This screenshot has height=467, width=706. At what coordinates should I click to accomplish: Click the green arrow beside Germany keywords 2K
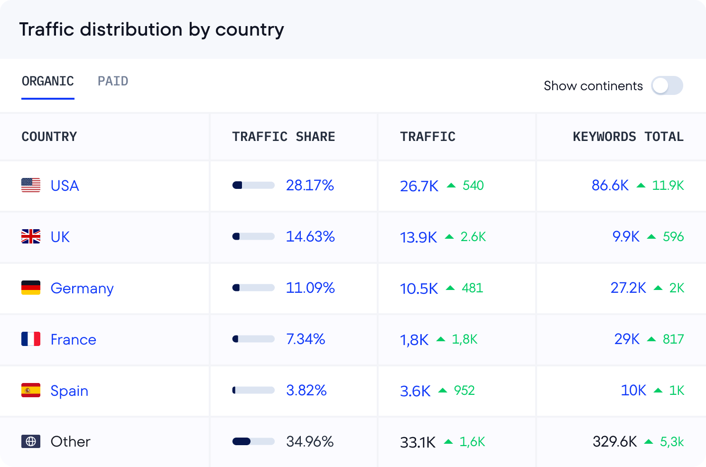pos(658,288)
